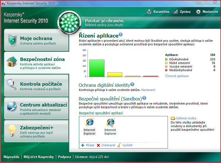Click the shield icon for Moje ochrana
Viewport: 221px width, 163px height.
[x=13, y=40]
